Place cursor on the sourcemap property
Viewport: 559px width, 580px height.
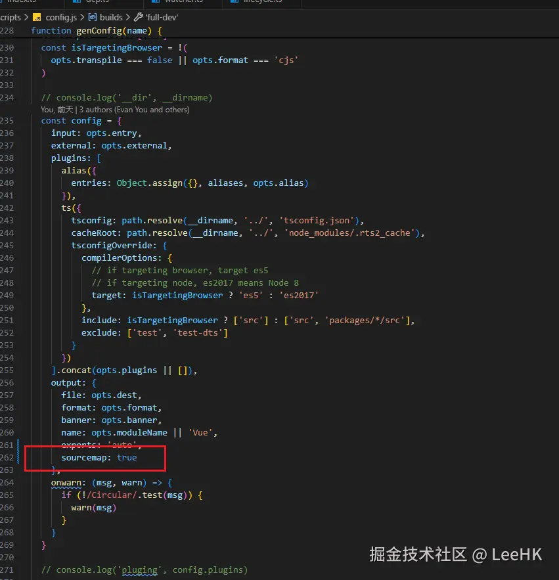86,457
